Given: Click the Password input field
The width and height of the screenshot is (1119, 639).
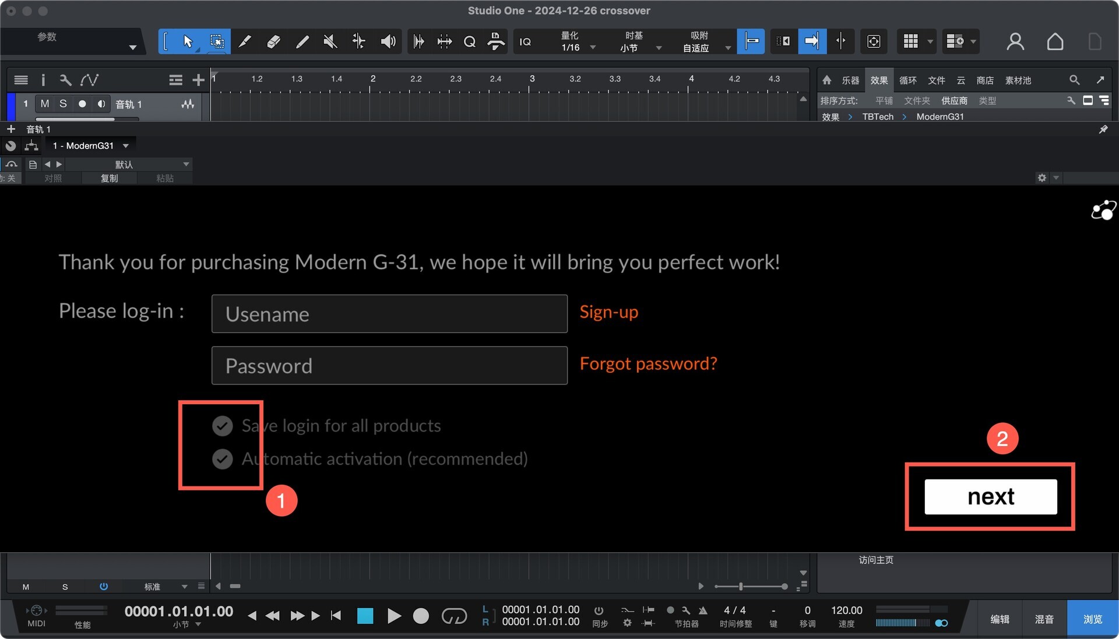Looking at the screenshot, I should click(x=389, y=366).
